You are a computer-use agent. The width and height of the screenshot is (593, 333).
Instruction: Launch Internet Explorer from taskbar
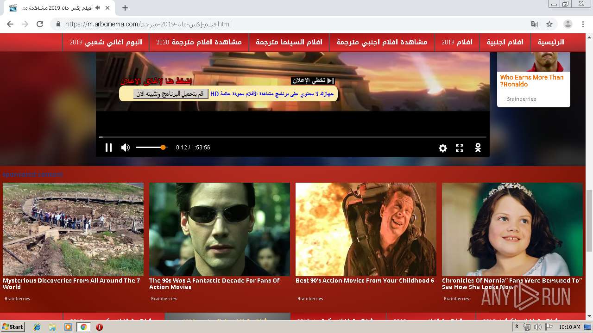(x=37, y=327)
